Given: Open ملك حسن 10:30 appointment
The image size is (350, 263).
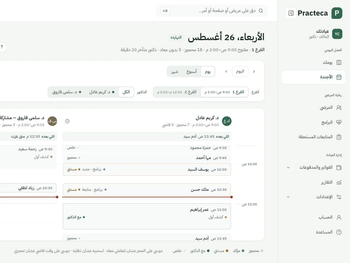Looking at the screenshot, I should tap(147, 190).
